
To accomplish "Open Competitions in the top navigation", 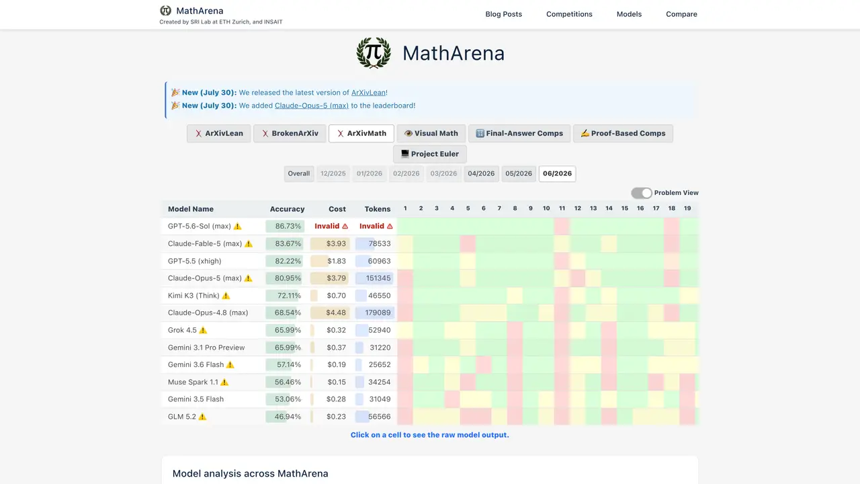I will click(569, 14).
